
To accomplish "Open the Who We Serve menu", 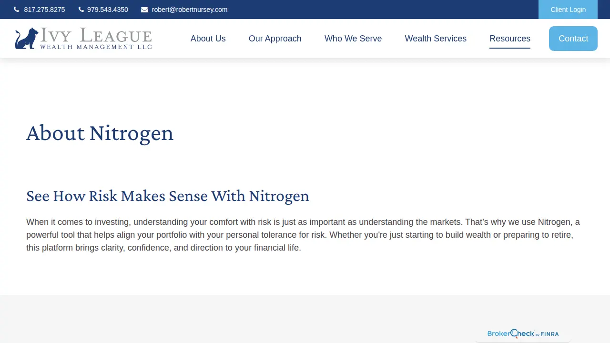I will [353, 39].
